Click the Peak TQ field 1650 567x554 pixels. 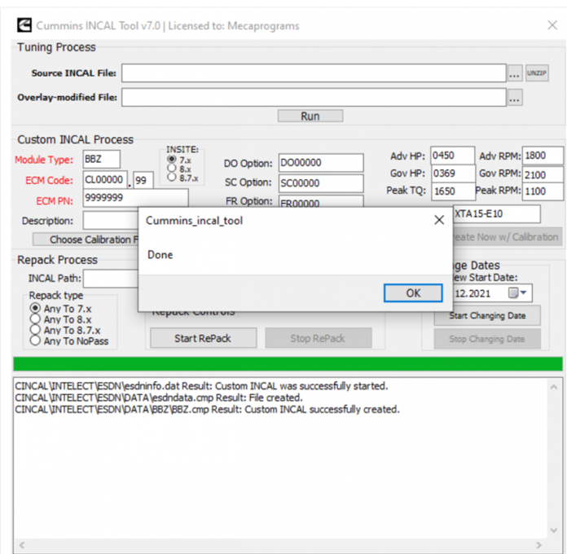coord(453,191)
